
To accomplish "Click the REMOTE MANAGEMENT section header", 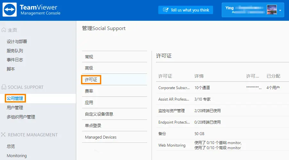I will (33, 135).
